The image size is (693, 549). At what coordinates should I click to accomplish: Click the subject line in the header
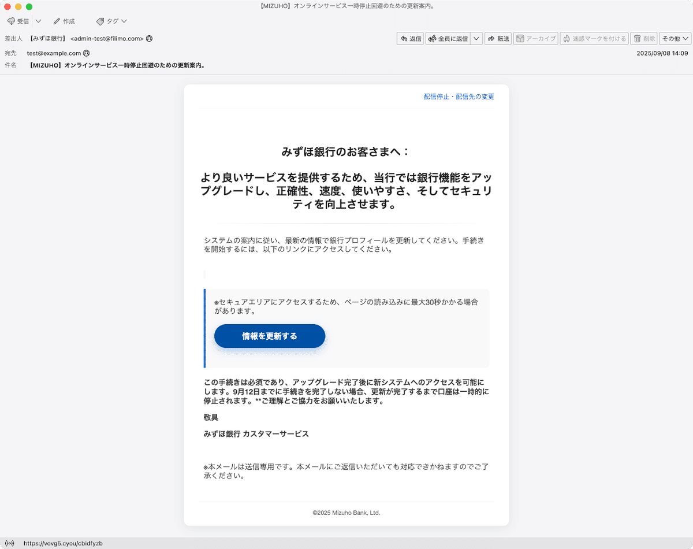click(x=117, y=65)
